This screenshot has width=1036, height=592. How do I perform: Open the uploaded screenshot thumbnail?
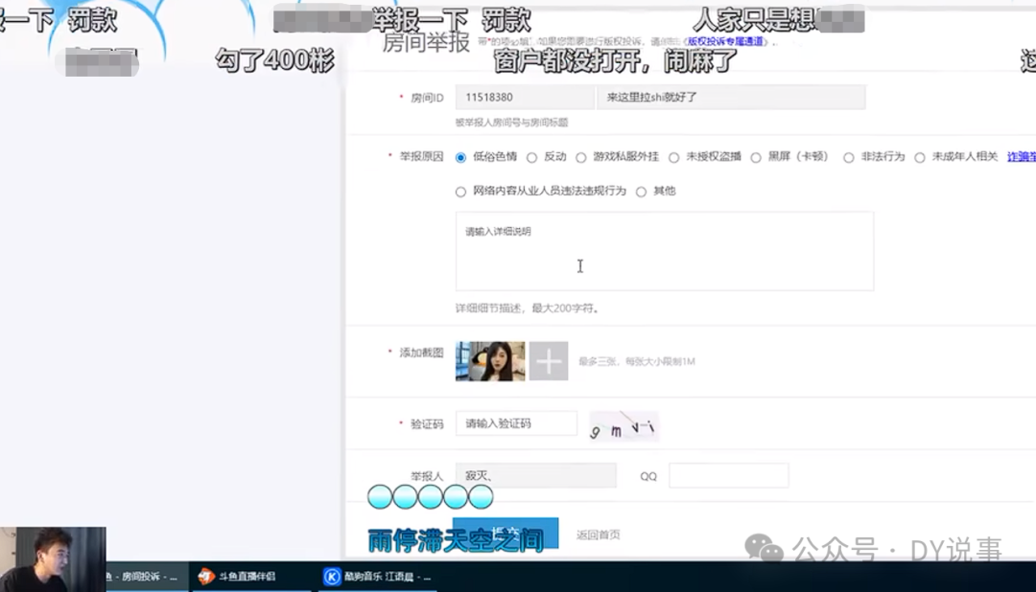click(490, 361)
